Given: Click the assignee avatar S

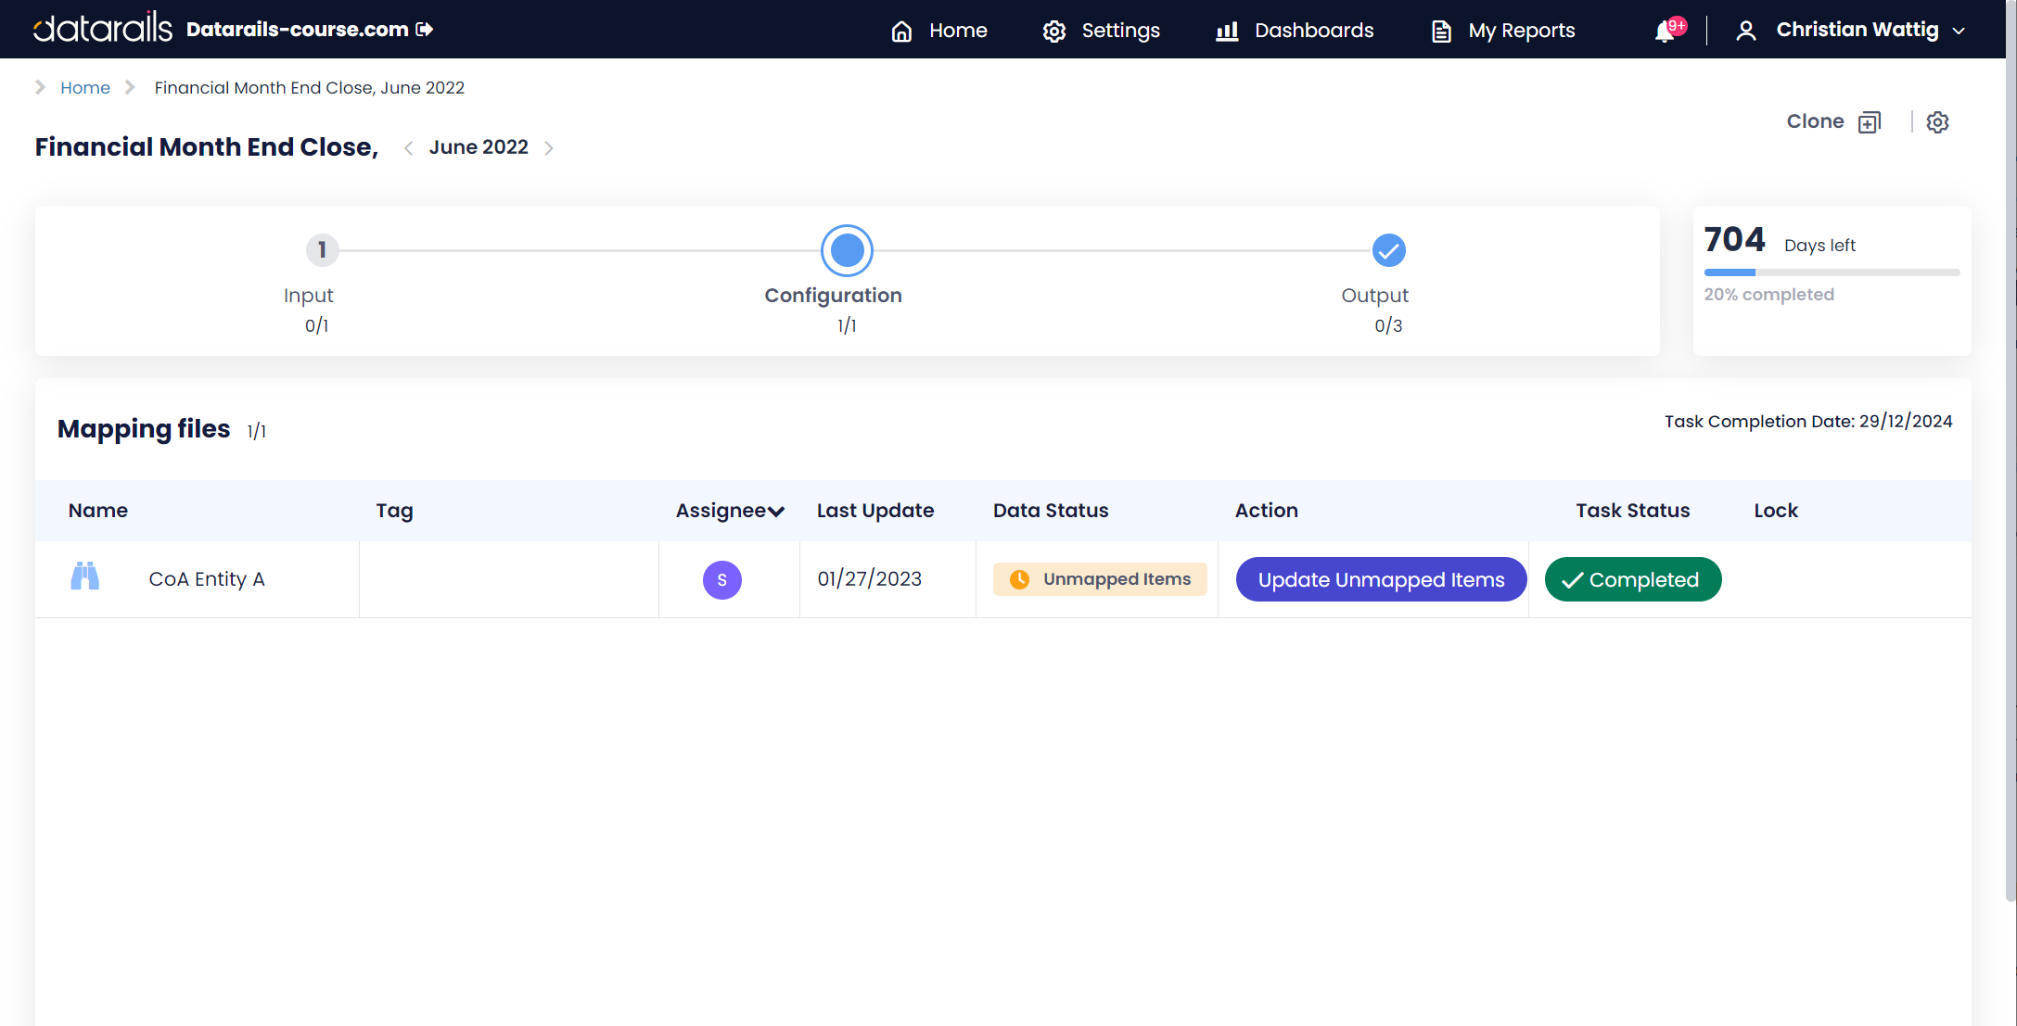Looking at the screenshot, I should coord(721,580).
